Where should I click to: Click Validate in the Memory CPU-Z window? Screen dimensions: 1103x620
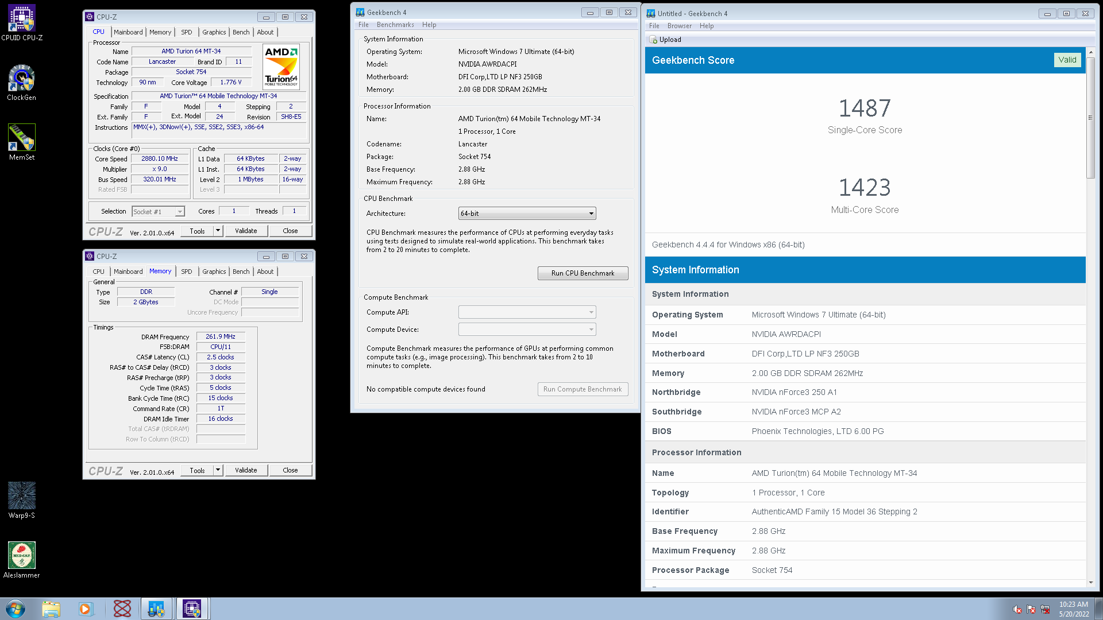(x=246, y=470)
